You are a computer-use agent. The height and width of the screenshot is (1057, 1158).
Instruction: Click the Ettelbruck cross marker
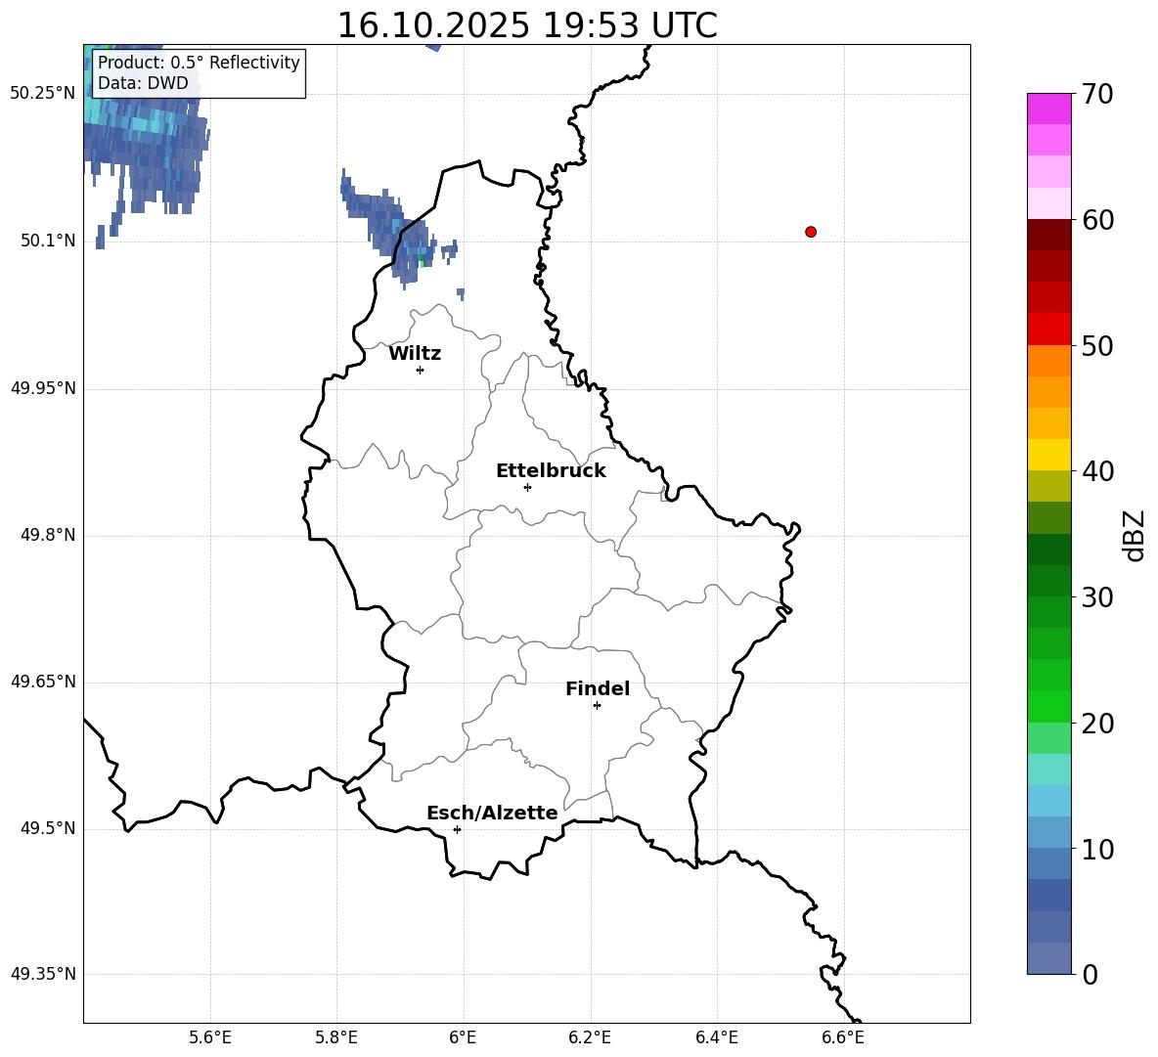[527, 487]
